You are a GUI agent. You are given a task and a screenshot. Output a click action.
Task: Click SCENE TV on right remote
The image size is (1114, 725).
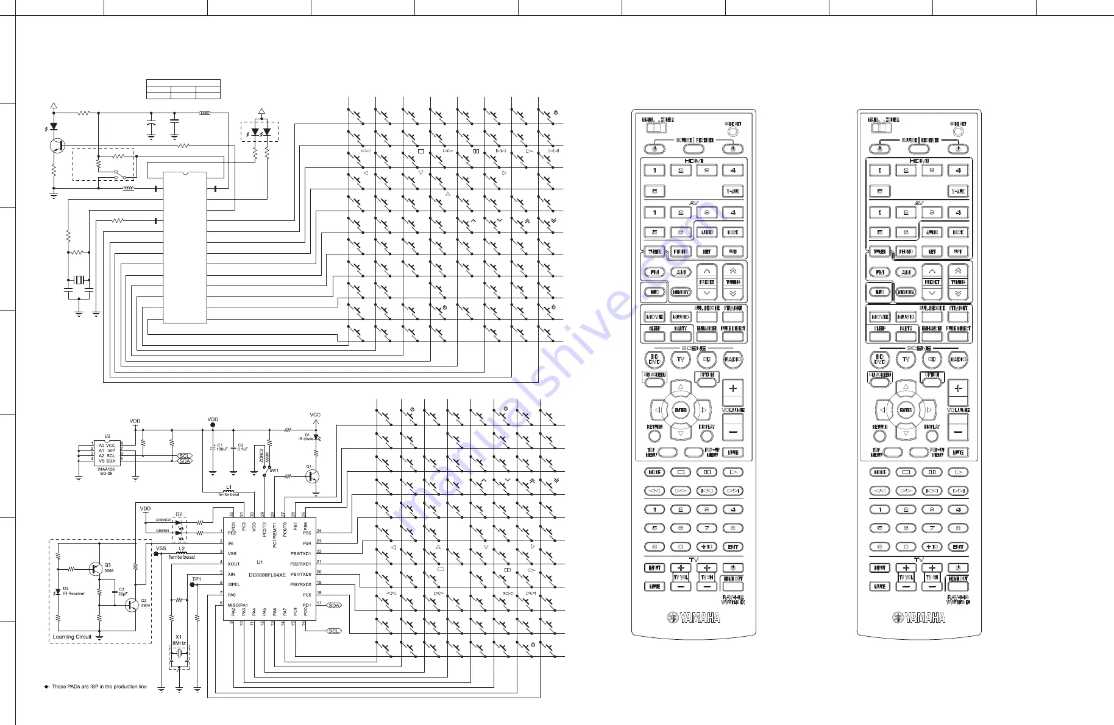coord(906,360)
